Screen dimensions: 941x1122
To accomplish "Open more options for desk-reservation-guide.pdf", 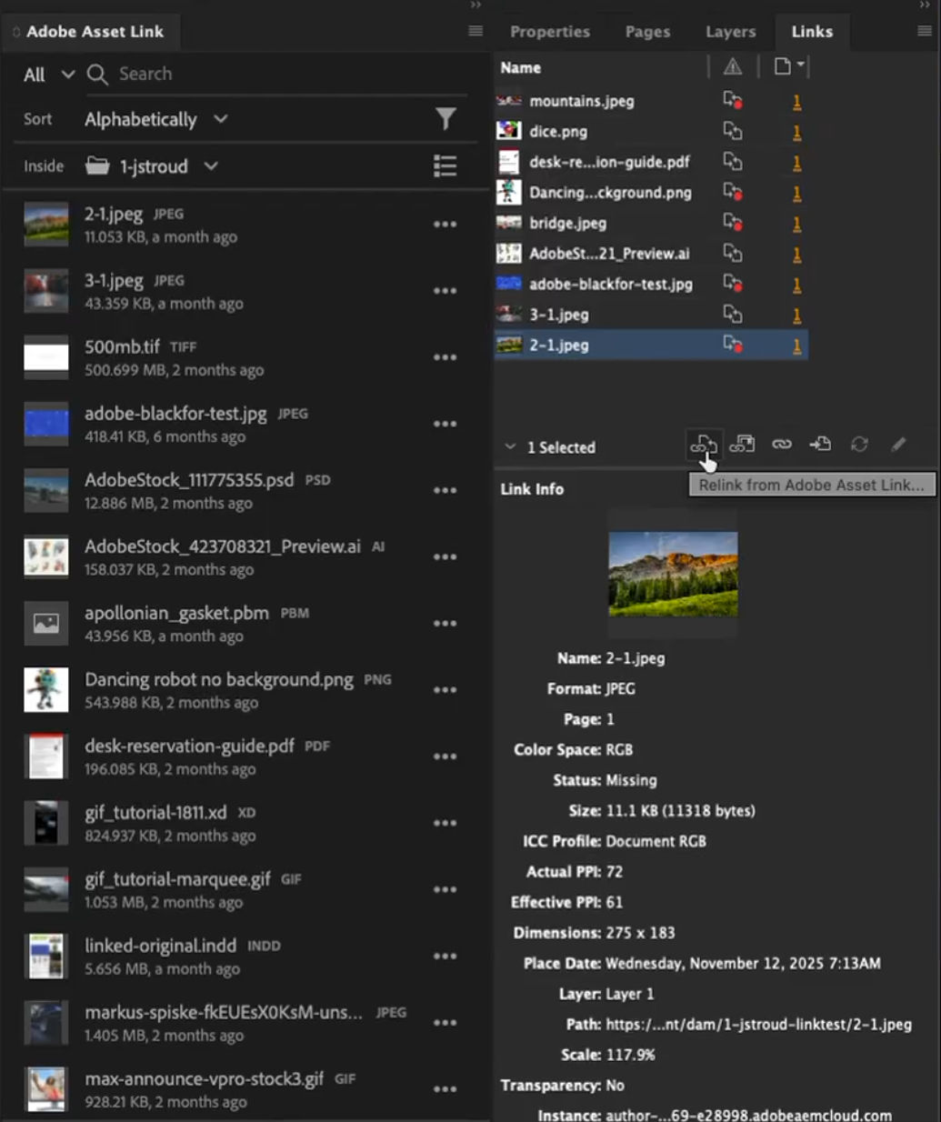I will coord(445,756).
